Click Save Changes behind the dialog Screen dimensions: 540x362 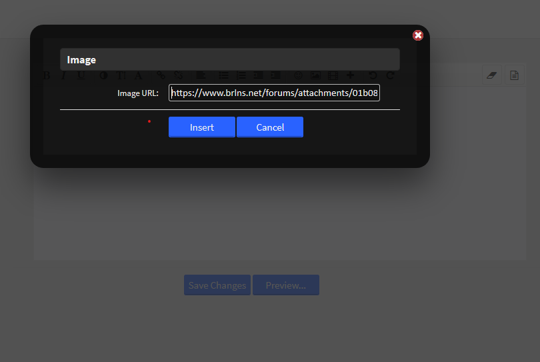click(217, 285)
